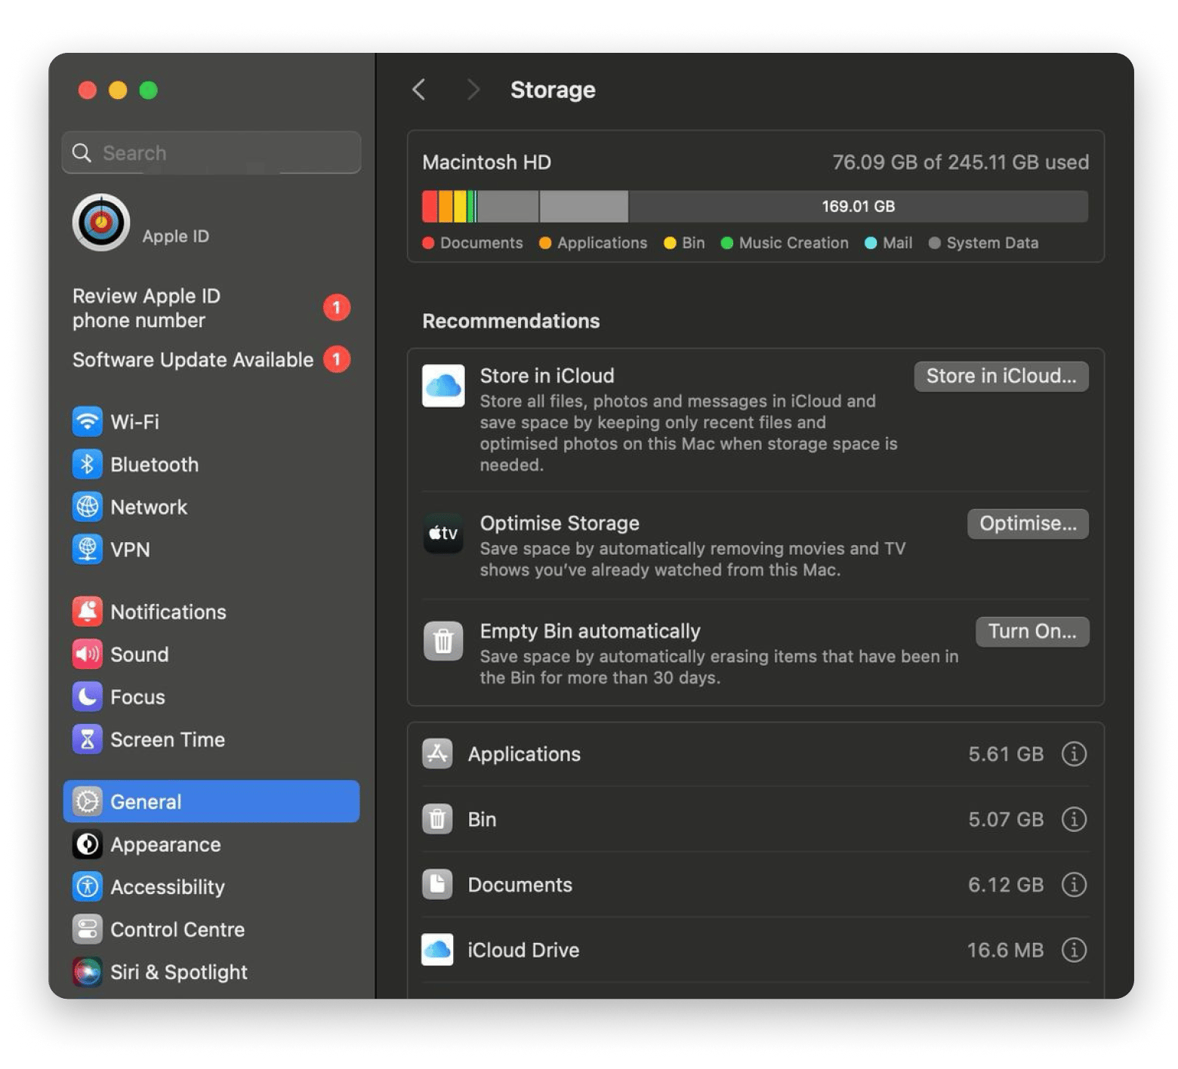Select the Network globe icon
1178x1069 pixels.
point(87,507)
